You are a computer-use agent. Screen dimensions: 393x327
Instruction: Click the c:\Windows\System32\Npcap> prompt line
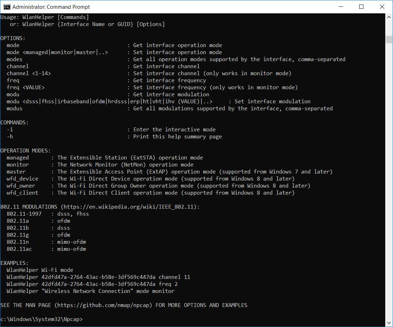[42, 319]
